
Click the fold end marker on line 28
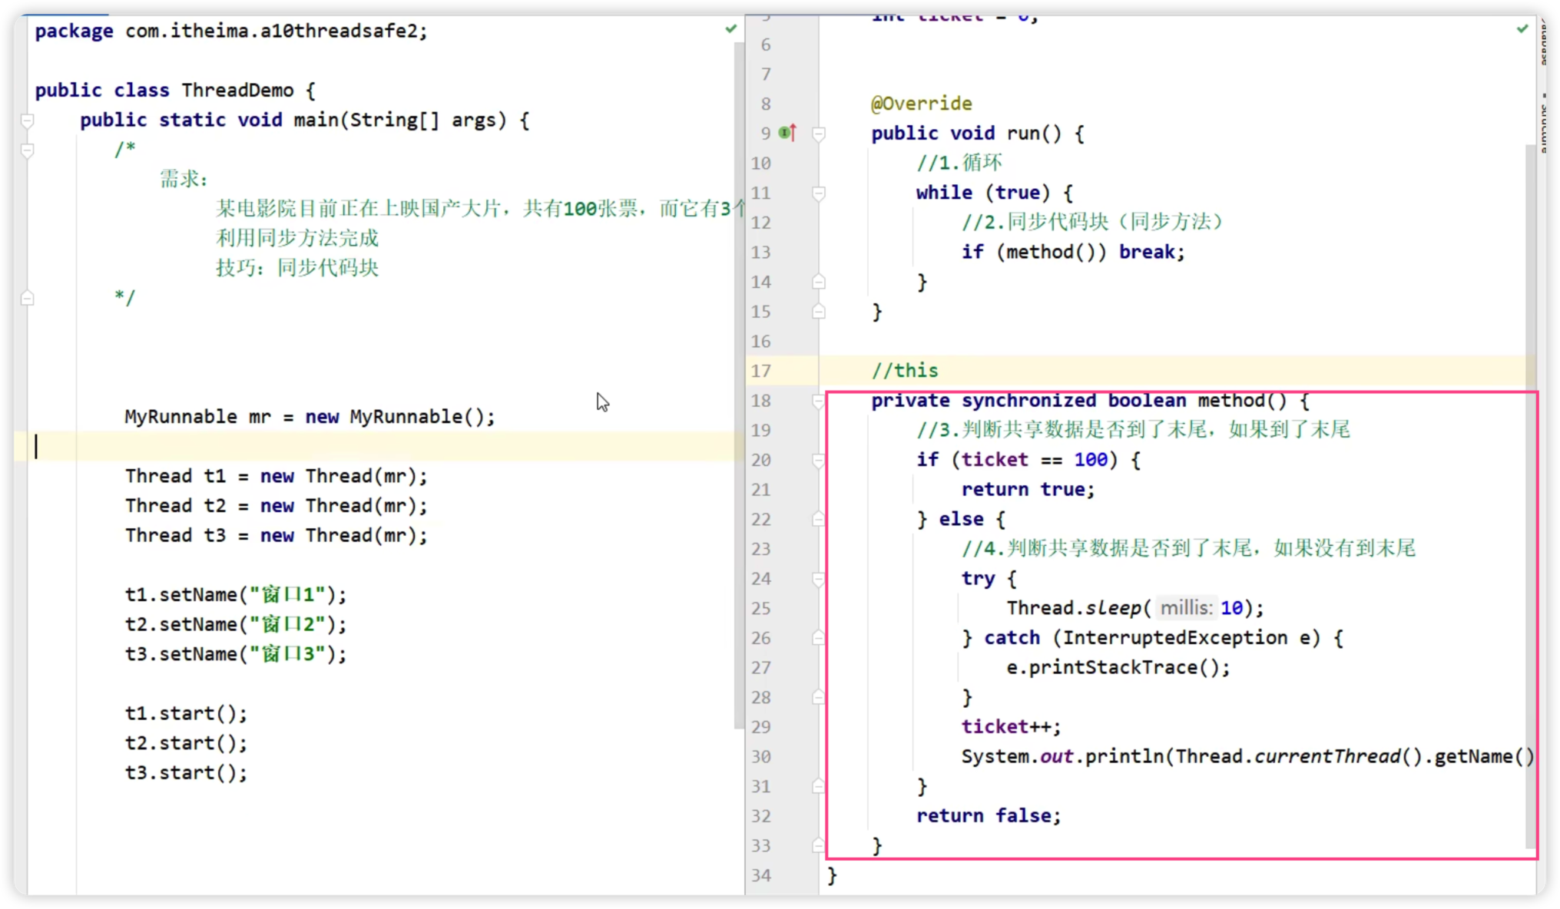point(819,697)
